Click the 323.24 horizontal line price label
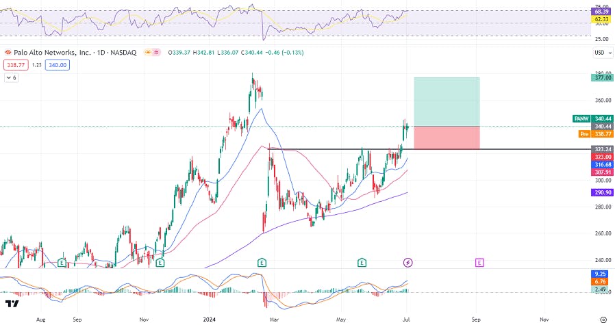Viewport: 615px width, 325px height. (602, 149)
